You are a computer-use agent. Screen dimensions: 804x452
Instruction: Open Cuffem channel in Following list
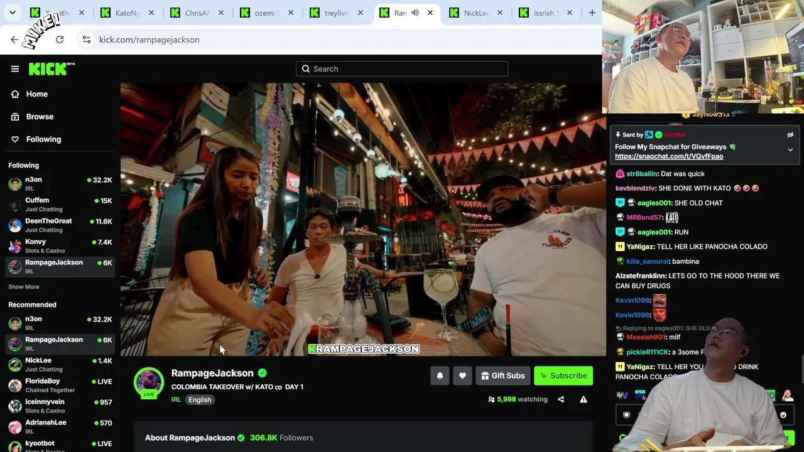click(60, 204)
